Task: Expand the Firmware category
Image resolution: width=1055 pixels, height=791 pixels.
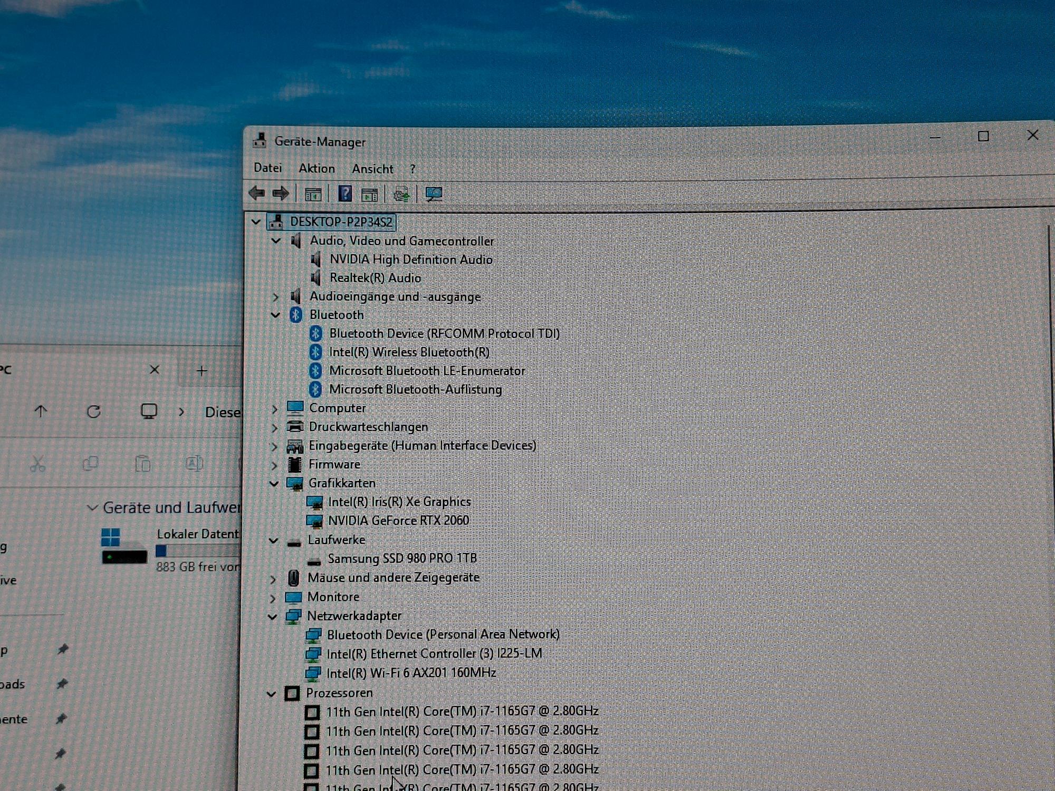Action: click(274, 465)
